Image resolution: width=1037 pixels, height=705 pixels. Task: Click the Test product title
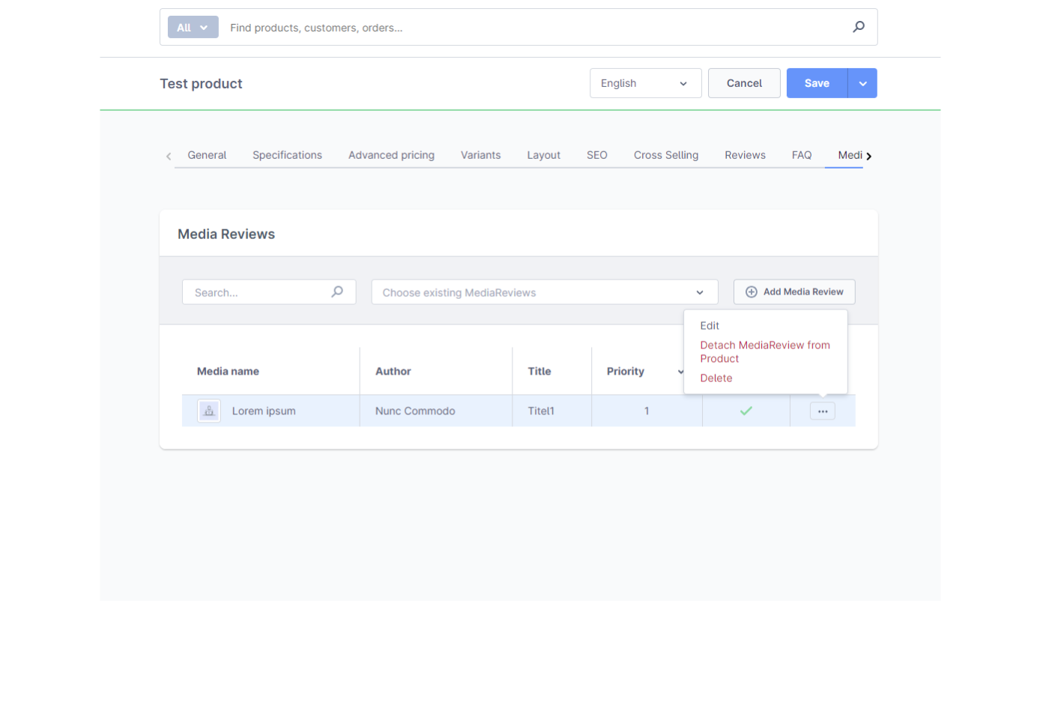(x=201, y=84)
